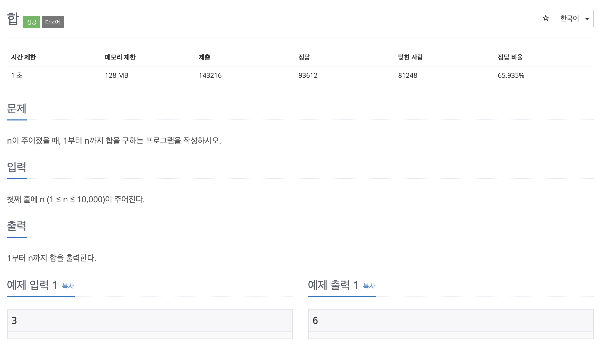Click the 정답 count 93612
This screenshot has height=347, width=601.
click(x=308, y=75)
